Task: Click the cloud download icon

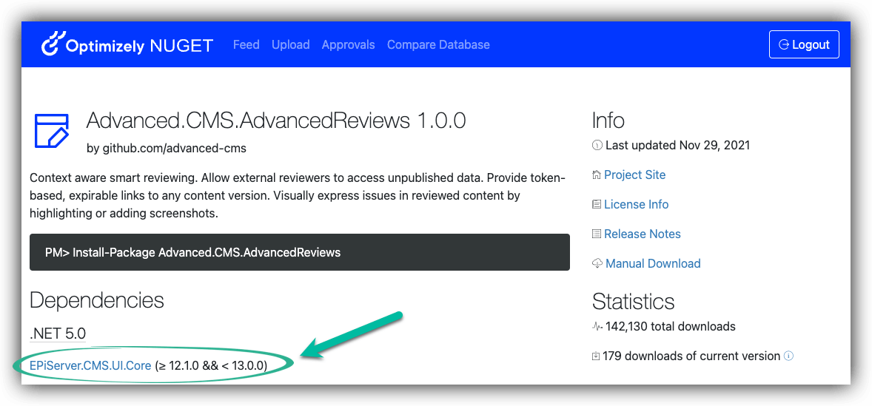Action: [597, 264]
